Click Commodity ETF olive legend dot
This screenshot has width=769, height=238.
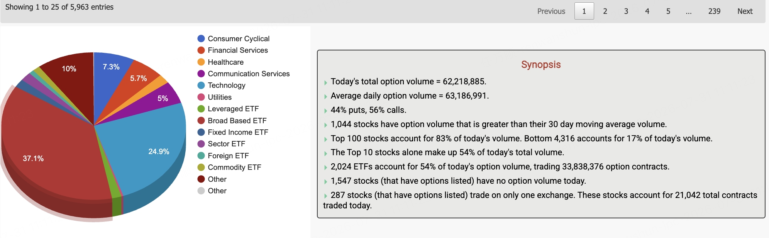click(x=201, y=167)
